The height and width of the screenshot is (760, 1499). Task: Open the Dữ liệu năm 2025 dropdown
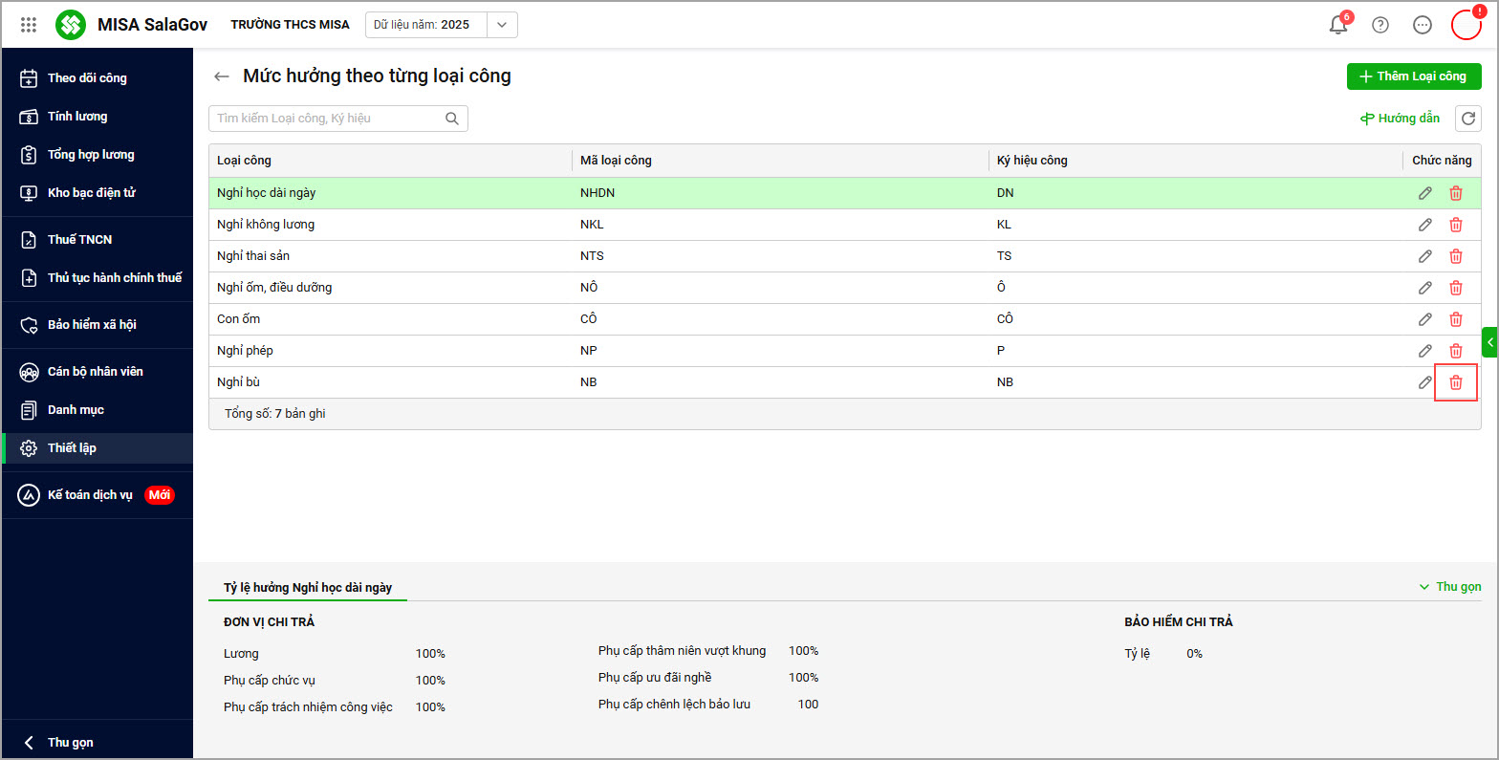[502, 25]
